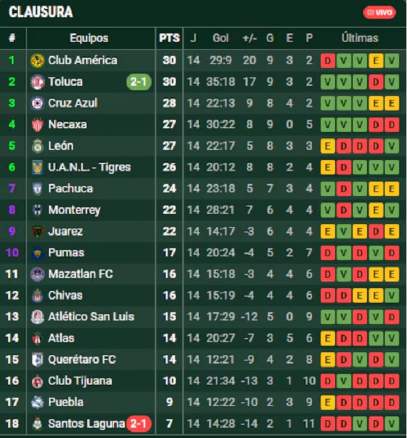Click the U.A.N.L. - Tigres crest icon
The height and width of the screenshot is (438, 407).
click(37, 168)
